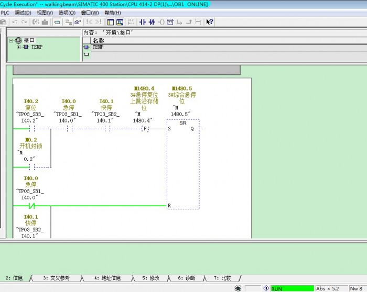The height and width of the screenshot is (292, 367).
Task: Insert an empty box from toolbar
Action: 171,22
